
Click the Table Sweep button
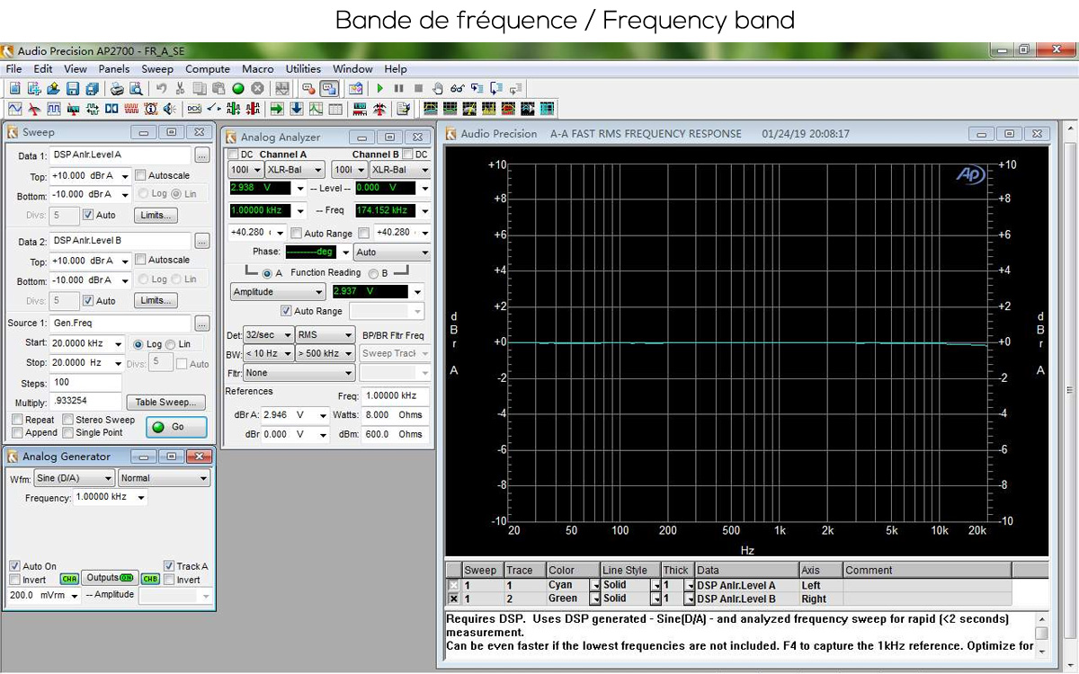point(165,402)
